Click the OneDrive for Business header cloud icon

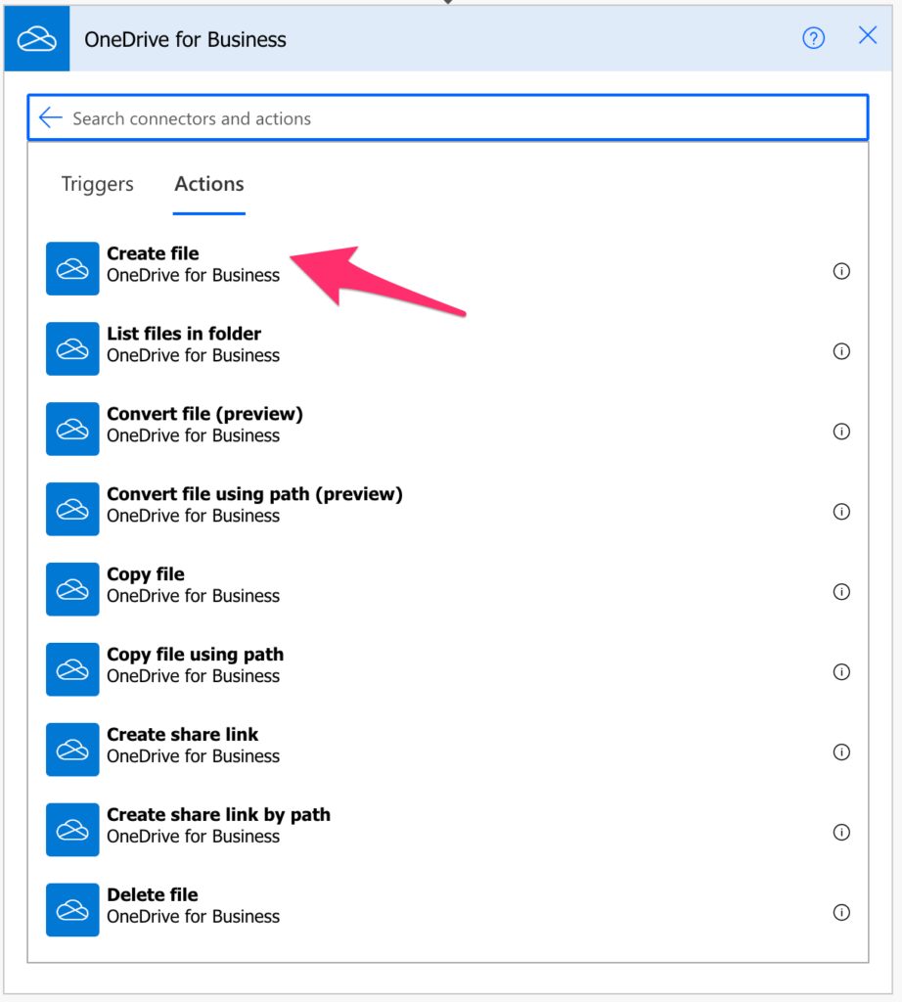click(x=35, y=39)
